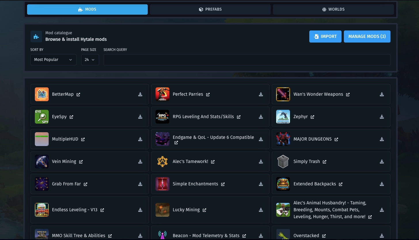Focus the Search Query input field
This screenshot has height=240, width=419.
pos(247,60)
